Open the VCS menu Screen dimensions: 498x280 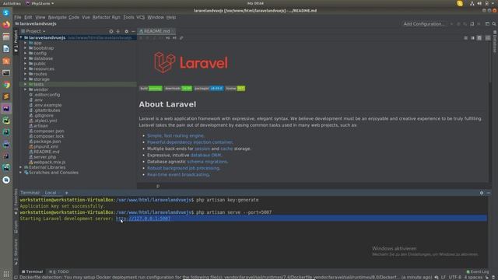point(140,17)
